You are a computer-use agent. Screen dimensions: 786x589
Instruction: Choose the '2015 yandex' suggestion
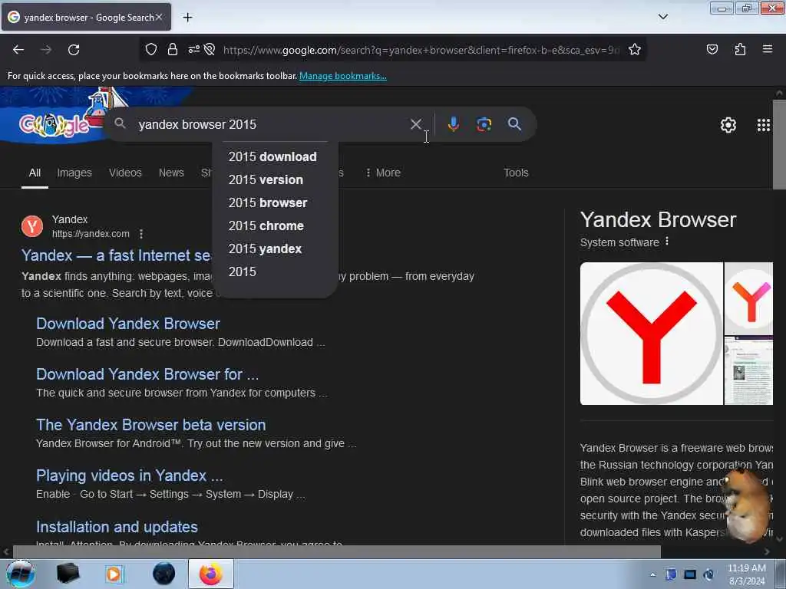pos(265,249)
